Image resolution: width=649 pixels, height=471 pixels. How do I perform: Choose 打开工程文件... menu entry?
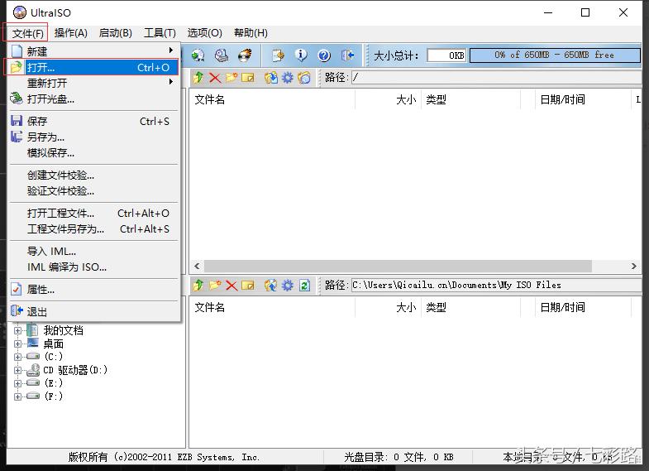(x=93, y=214)
